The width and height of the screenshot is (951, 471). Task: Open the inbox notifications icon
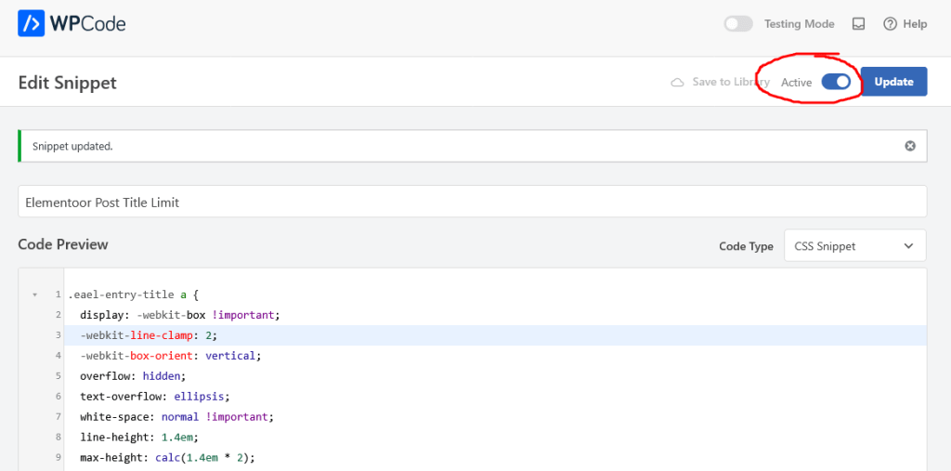pyautogui.click(x=858, y=23)
